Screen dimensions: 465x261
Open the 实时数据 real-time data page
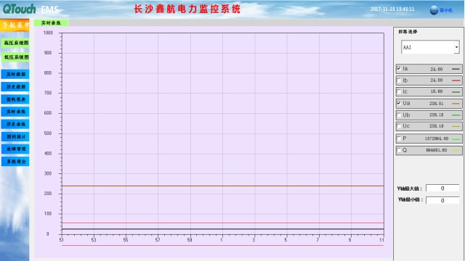15,74
